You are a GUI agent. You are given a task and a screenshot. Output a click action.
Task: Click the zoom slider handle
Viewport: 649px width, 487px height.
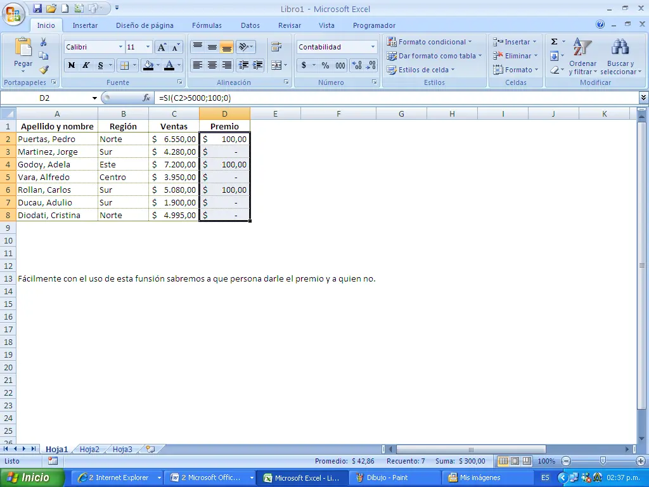tap(603, 460)
